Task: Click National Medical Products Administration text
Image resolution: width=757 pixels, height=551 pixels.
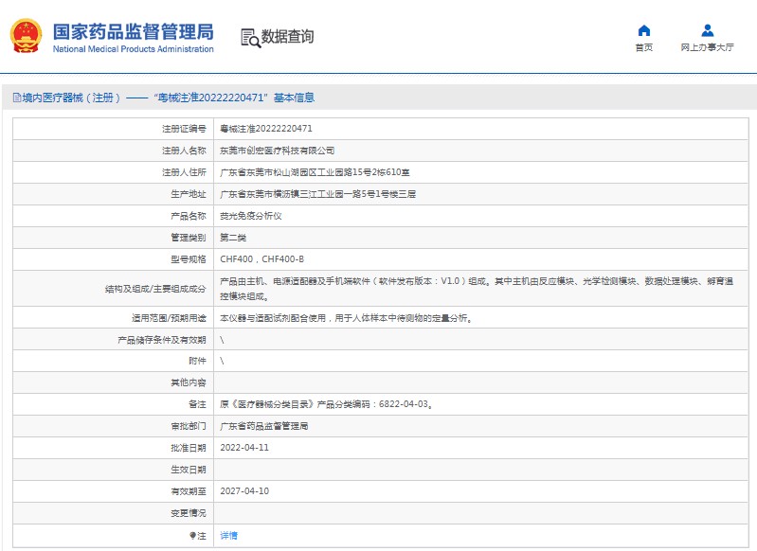Action: tap(134, 48)
